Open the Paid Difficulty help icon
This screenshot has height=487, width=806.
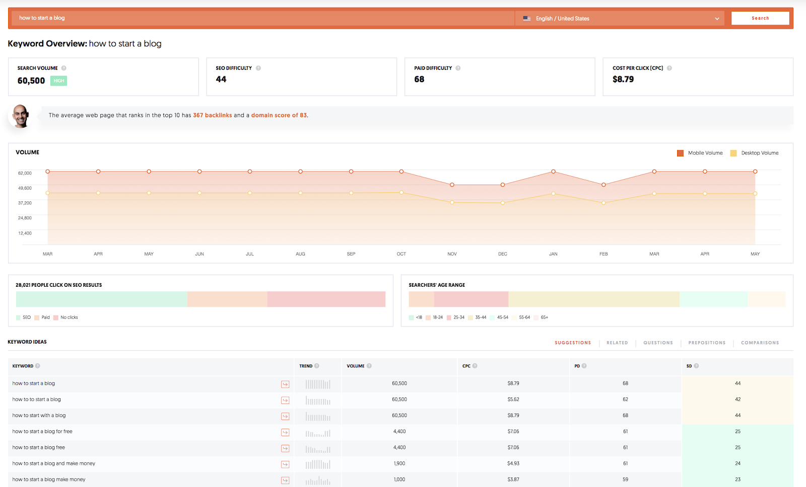(x=458, y=68)
